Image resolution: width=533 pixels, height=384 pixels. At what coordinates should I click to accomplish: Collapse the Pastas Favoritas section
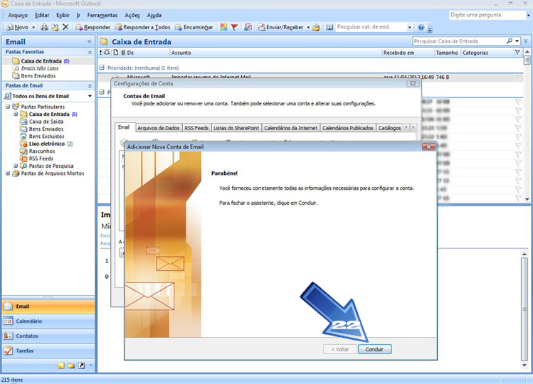90,52
